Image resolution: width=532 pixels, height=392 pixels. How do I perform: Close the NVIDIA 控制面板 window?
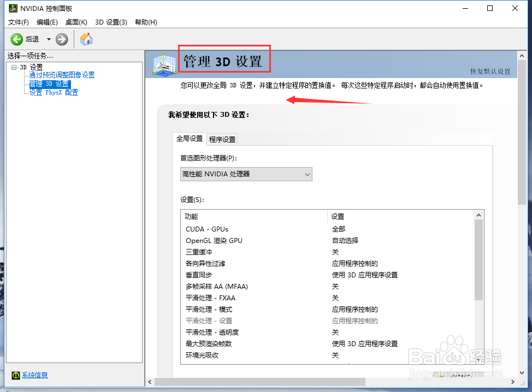pos(515,8)
